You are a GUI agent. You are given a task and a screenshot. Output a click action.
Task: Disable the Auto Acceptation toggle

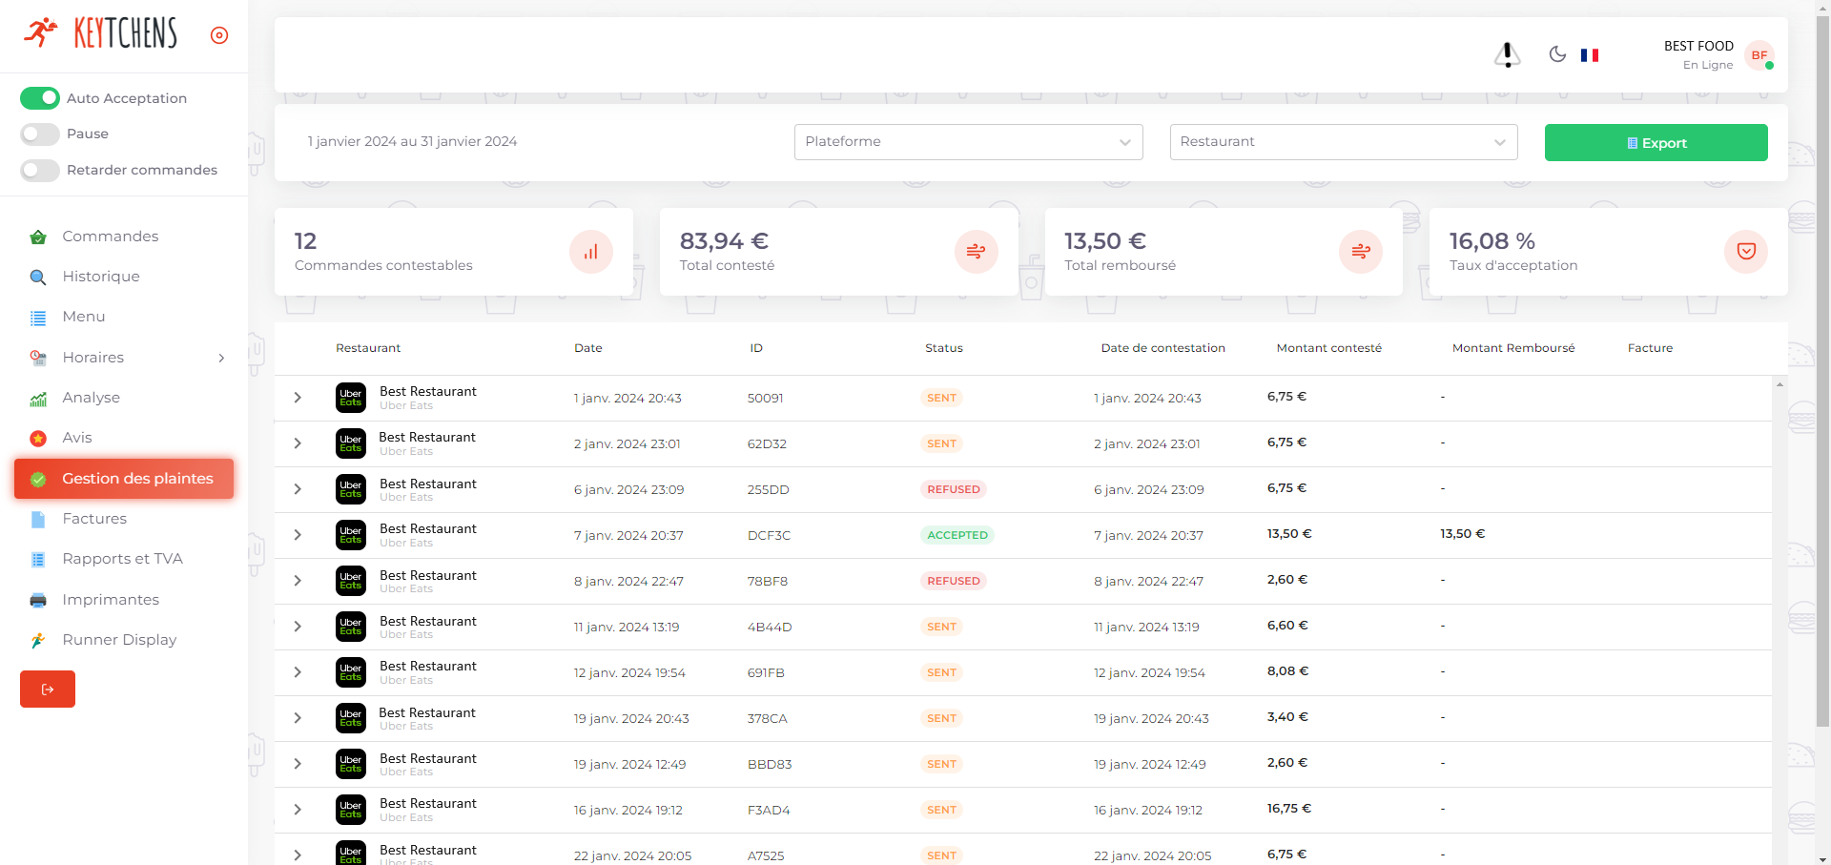[40, 98]
